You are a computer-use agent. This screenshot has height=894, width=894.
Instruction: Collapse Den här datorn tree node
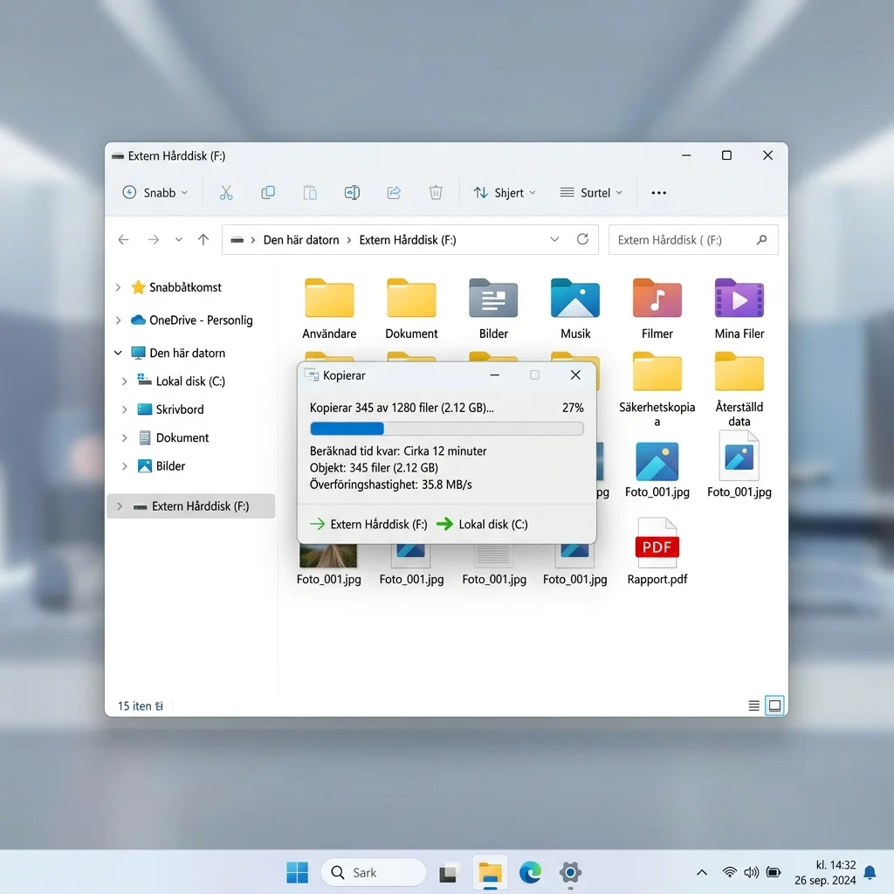coord(118,353)
